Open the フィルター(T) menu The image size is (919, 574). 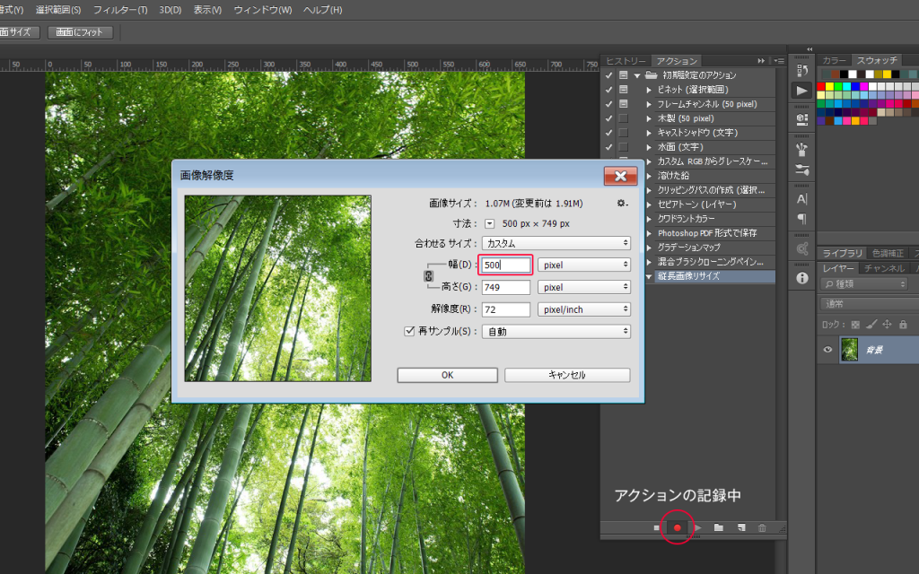[x=120, y=10]
